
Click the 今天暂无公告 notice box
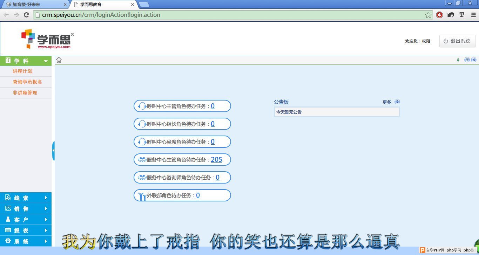337,112
